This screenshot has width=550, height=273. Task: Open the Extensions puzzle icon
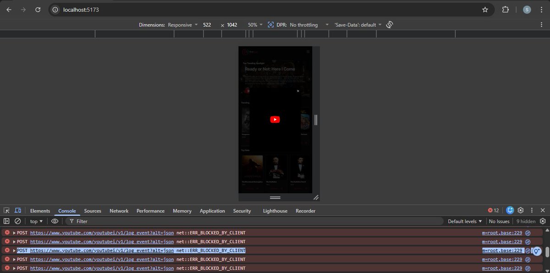pos(506,10)
